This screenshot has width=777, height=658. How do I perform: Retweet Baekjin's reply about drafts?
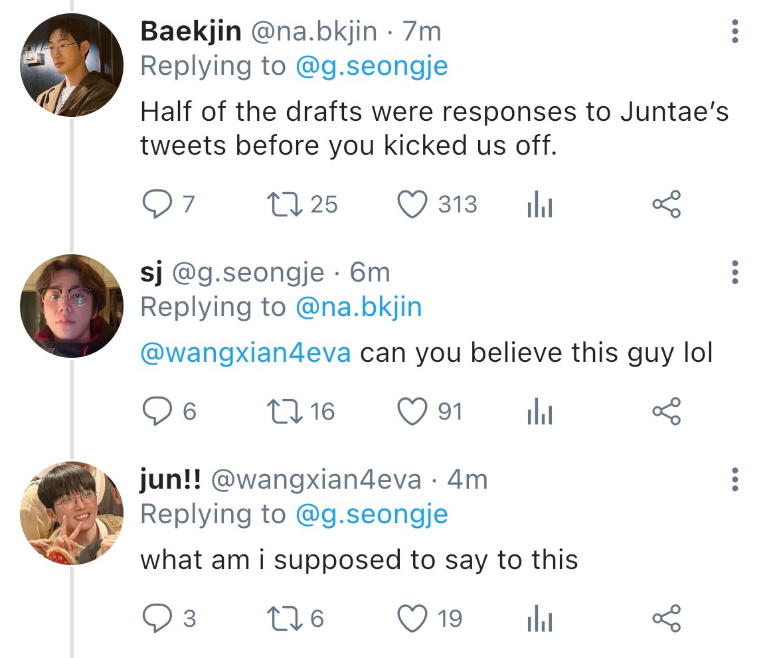tap(284, 204)
